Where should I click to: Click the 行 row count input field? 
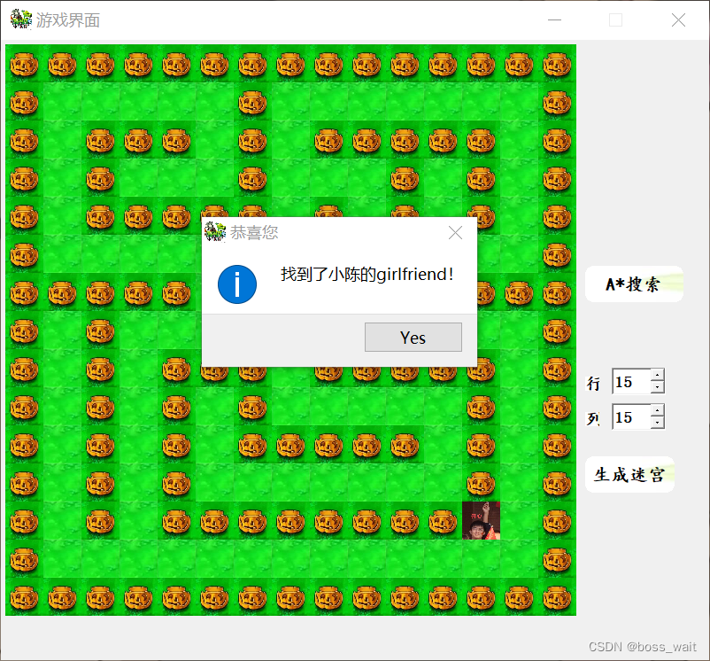[631, 381]
